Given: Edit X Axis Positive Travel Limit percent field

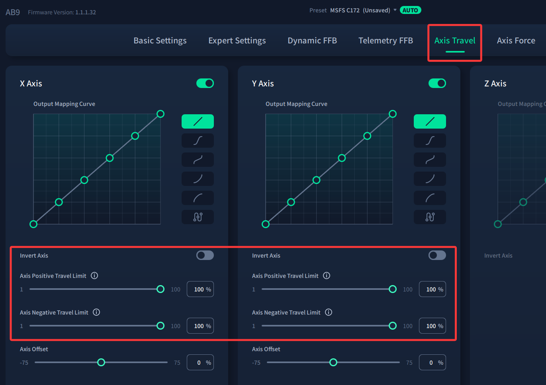Looking at the screenshot, I should point(200,289).
